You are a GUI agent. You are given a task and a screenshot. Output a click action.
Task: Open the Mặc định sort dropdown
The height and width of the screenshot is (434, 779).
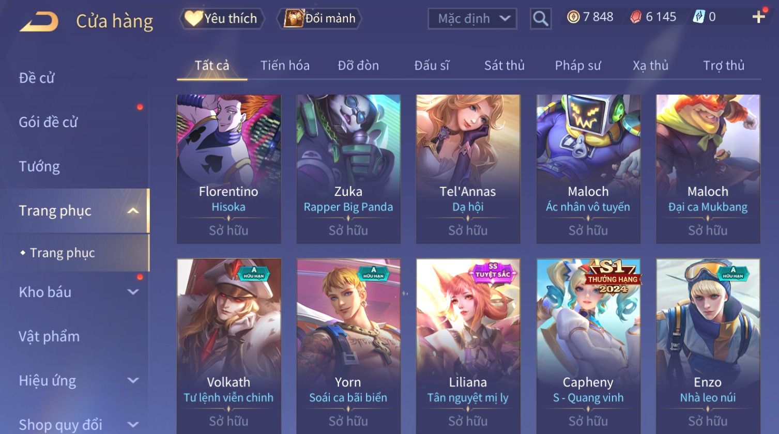[472, 19]
